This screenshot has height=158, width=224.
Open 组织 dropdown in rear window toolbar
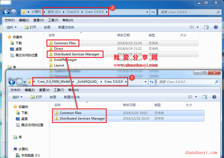pyautogui.click(x=12, y=27)
